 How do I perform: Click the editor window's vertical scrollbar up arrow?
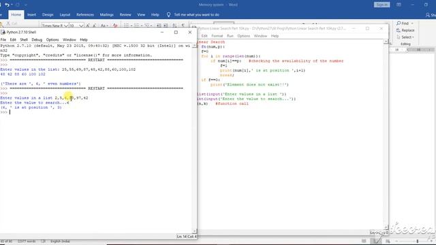tap(386, 42)
